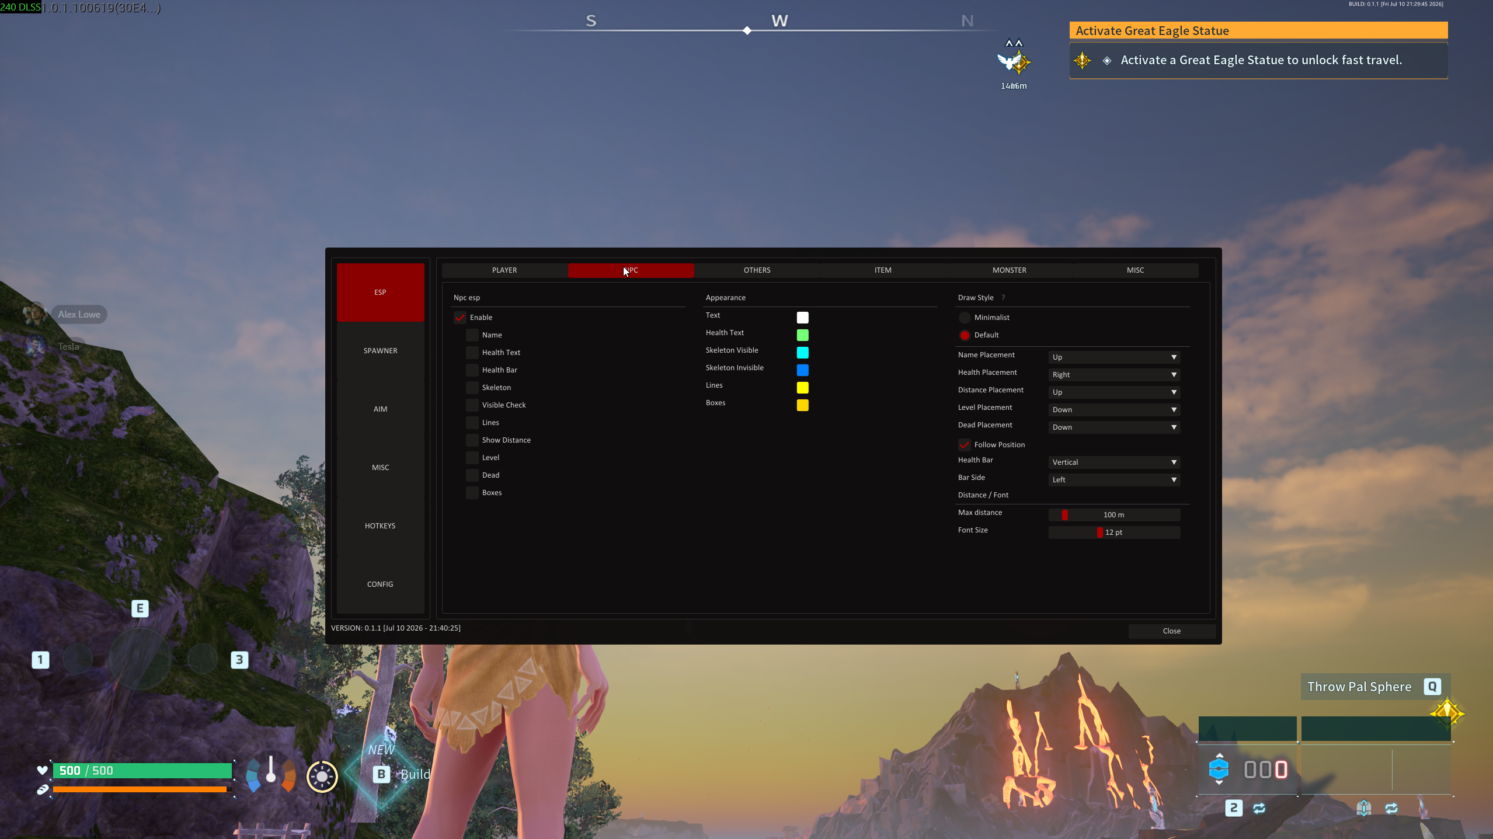The image size is (1493, 839).
Task: Click the temperature gauge icon
Action: click(x=271, y=774)
